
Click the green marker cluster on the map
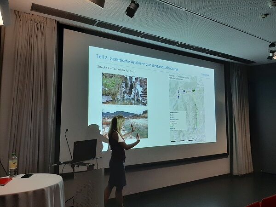coord(193,91)
